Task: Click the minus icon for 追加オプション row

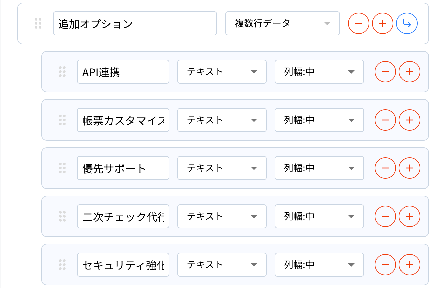Action: tap(358, 23)
